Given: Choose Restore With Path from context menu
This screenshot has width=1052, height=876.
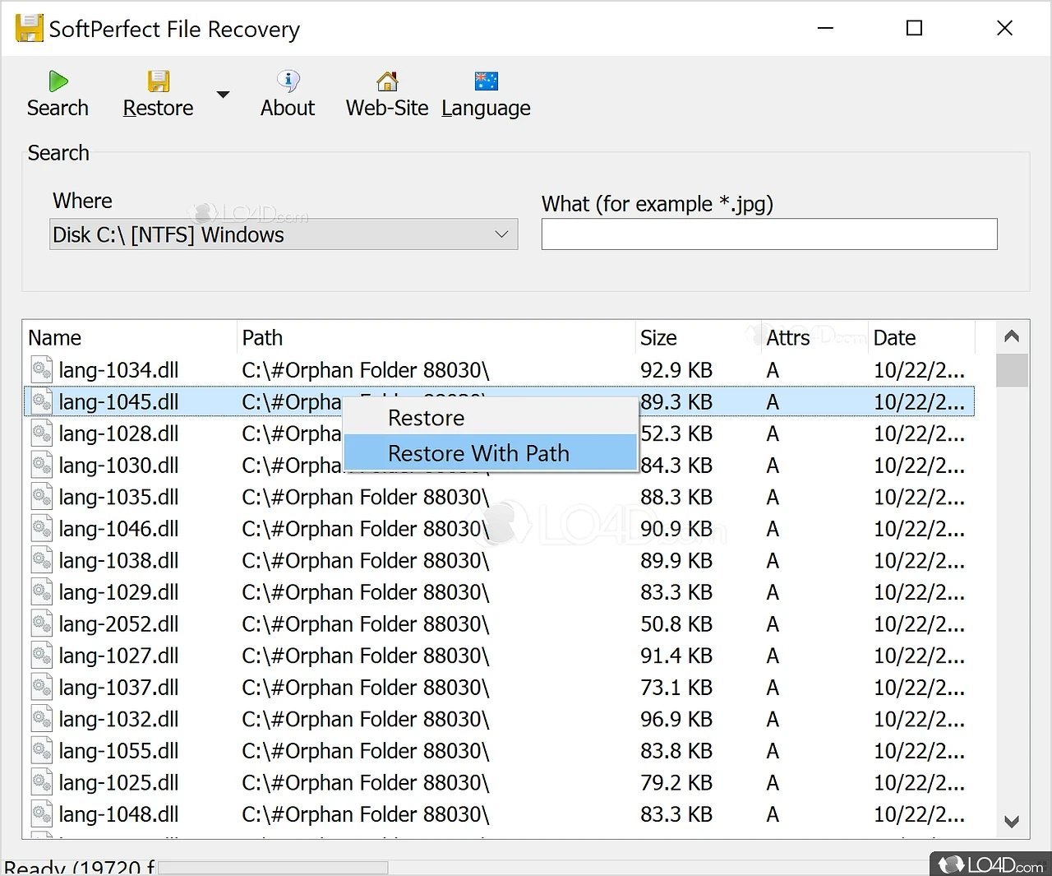Looking at the screenshot, I should point(491,453).
